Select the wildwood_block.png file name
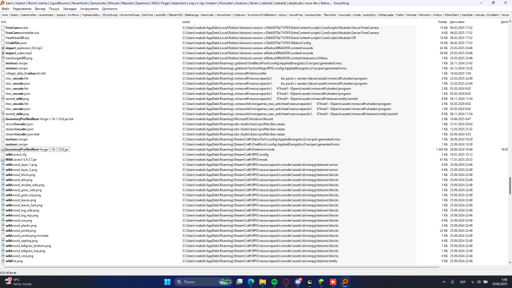Image resolution: width=512 pixels, height=288 pixels. [20, 175]
